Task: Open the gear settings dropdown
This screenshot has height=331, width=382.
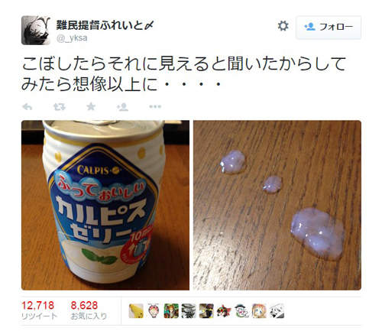Action: pos(283,26)
